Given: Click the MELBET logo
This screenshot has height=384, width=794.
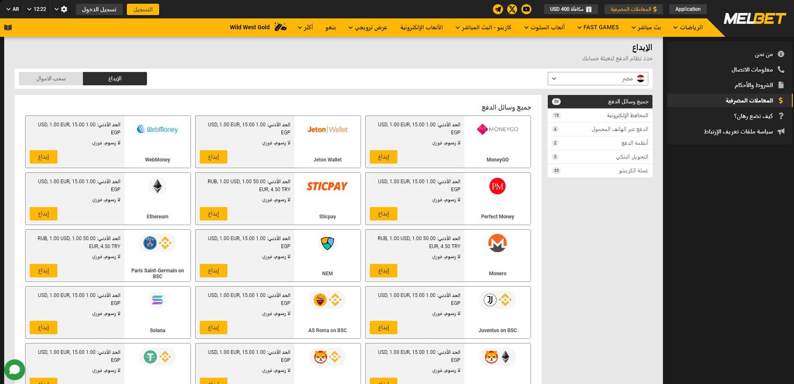Looking at the screenshot, I should (755, 19).
